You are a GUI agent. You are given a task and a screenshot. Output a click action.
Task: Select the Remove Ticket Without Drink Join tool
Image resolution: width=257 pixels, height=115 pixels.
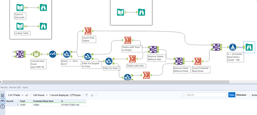coord(179,61)
